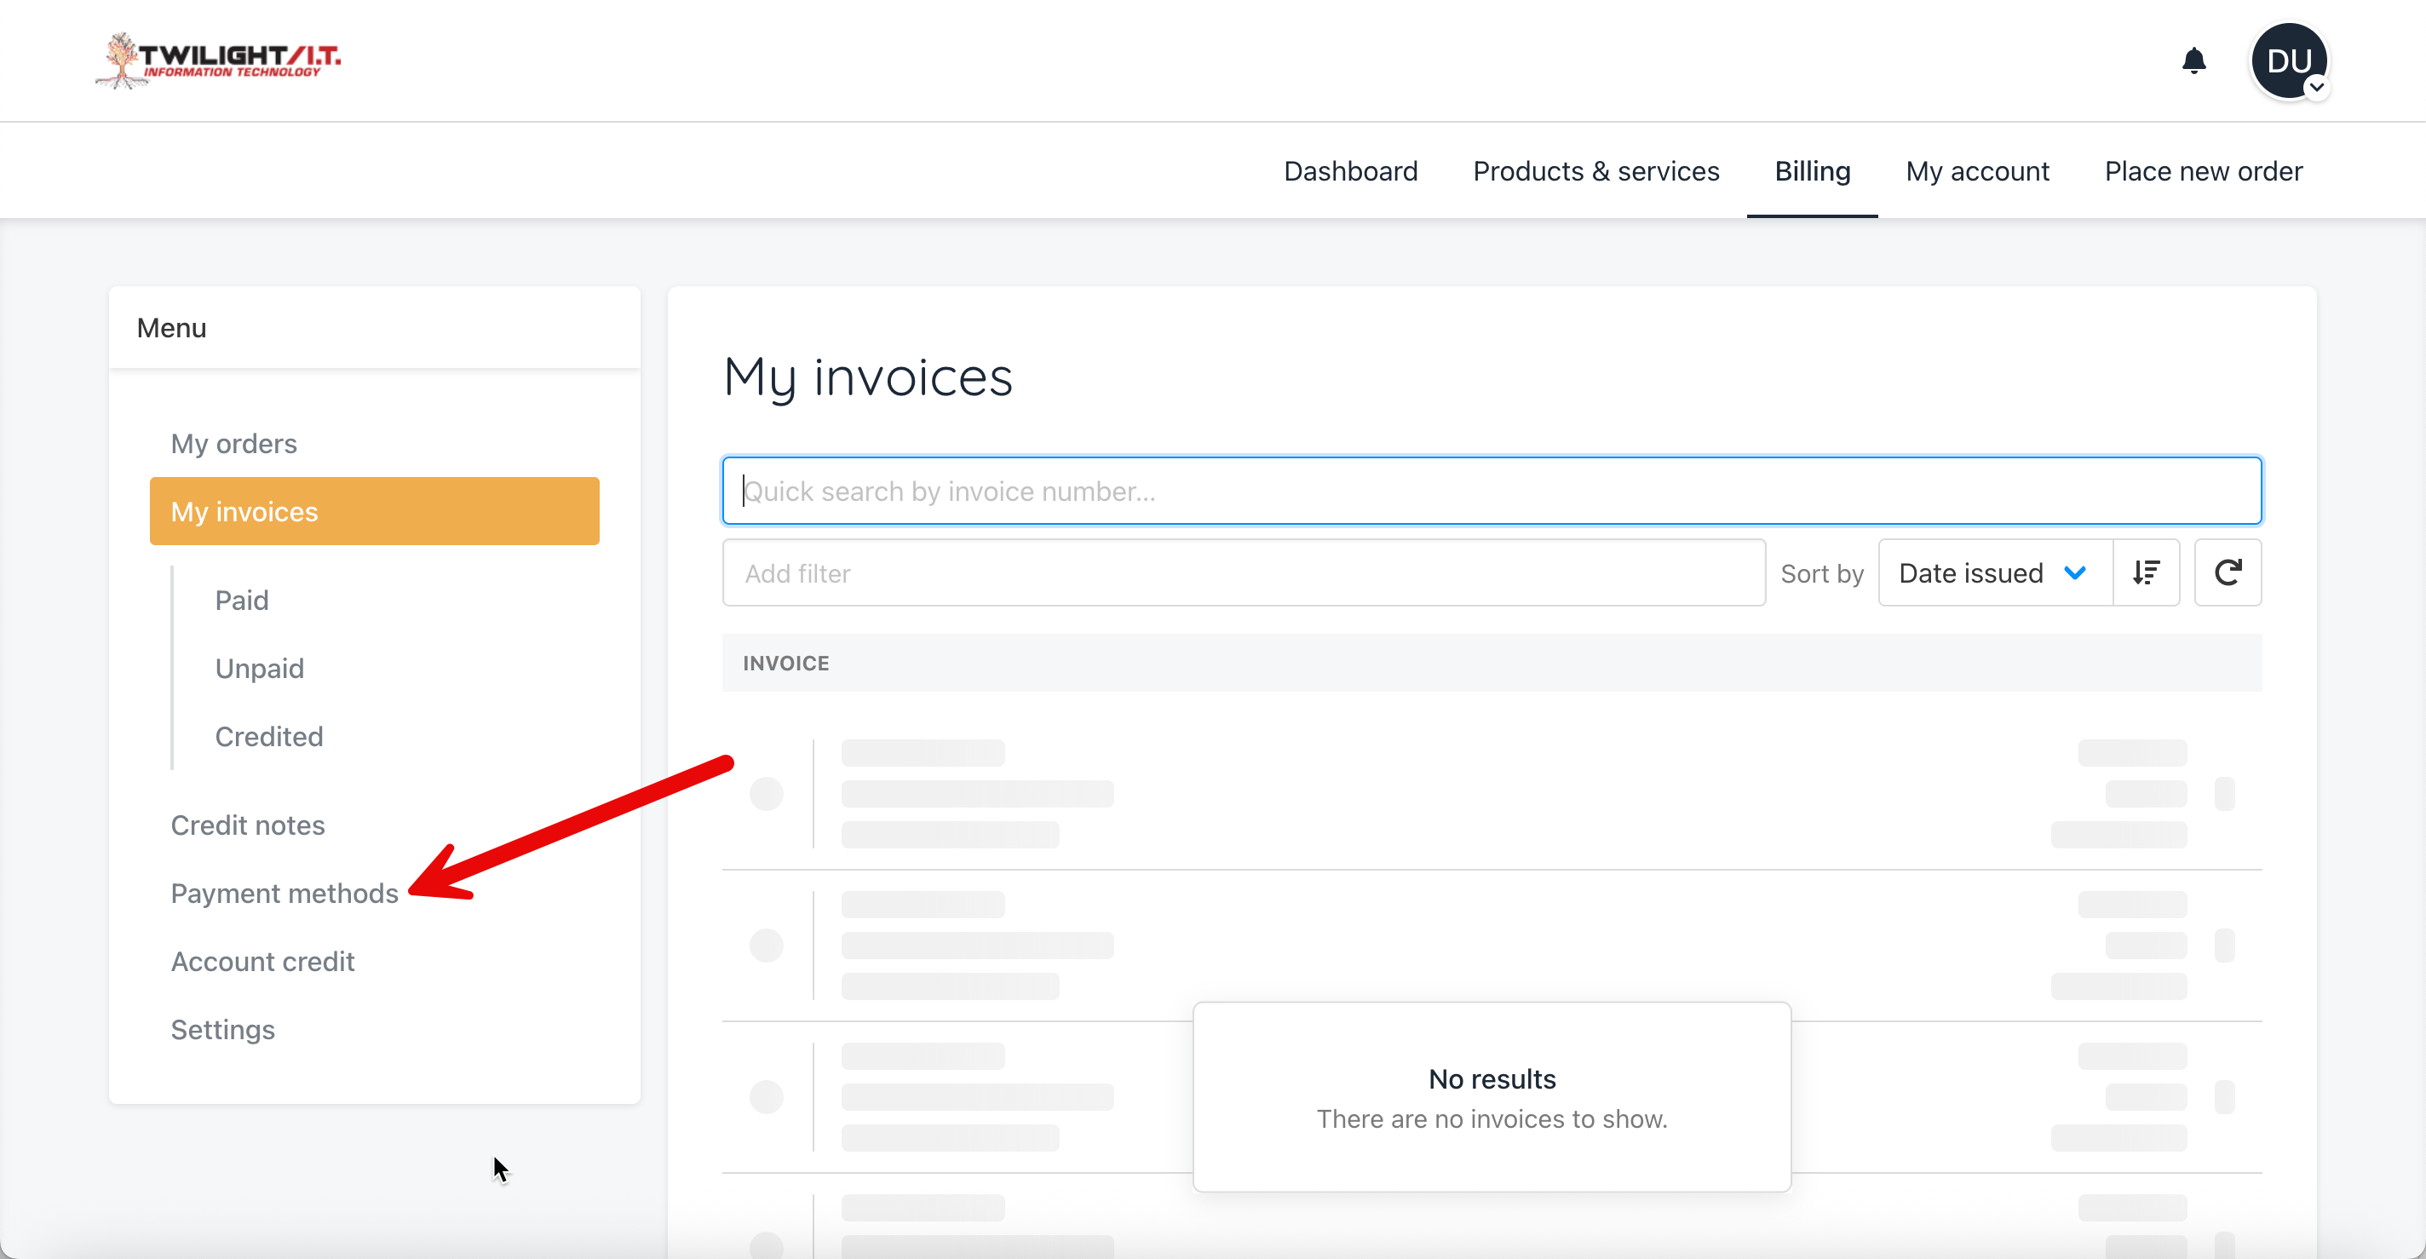Image resolution: width=2426 pixels, height=1259 pixels.
Task: Click the refresh invoices icon
Action: (x=2228, y=572)
